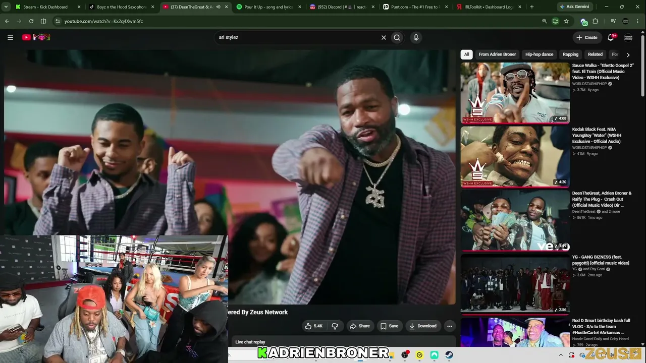The image size is (646, 363).
Task: Close the Pour It Up tab
Action: pos(300,7)
